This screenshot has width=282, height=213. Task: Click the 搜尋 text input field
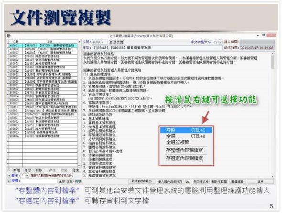tap(39, 181)
